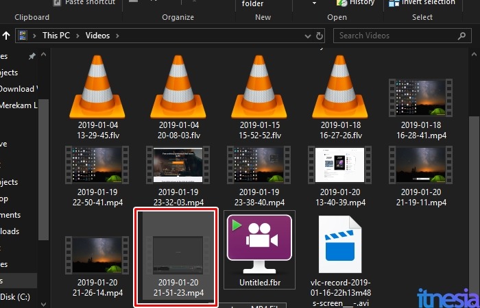This screenshot has height=308, width=480.
Task: Click the file list scroll up arrow
Action: (475, 55)
